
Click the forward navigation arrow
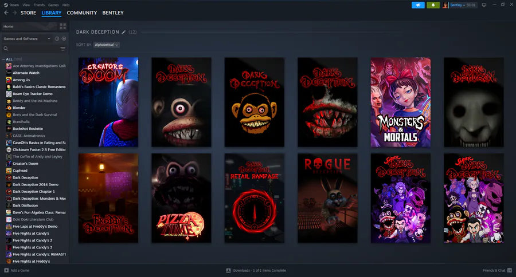(x=14, y=13)
